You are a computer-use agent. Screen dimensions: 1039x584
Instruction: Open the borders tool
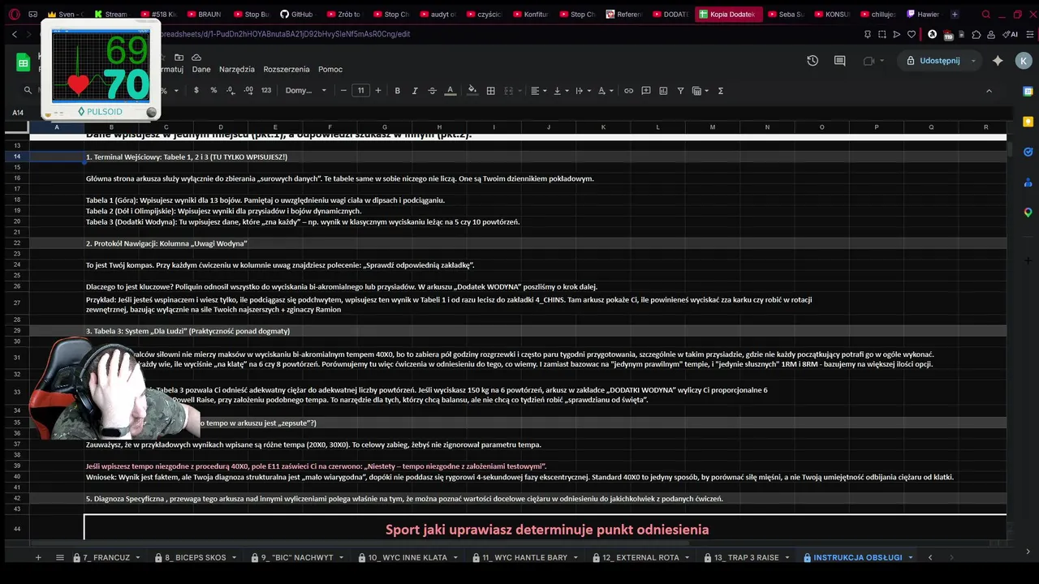(x=490, y=91)
